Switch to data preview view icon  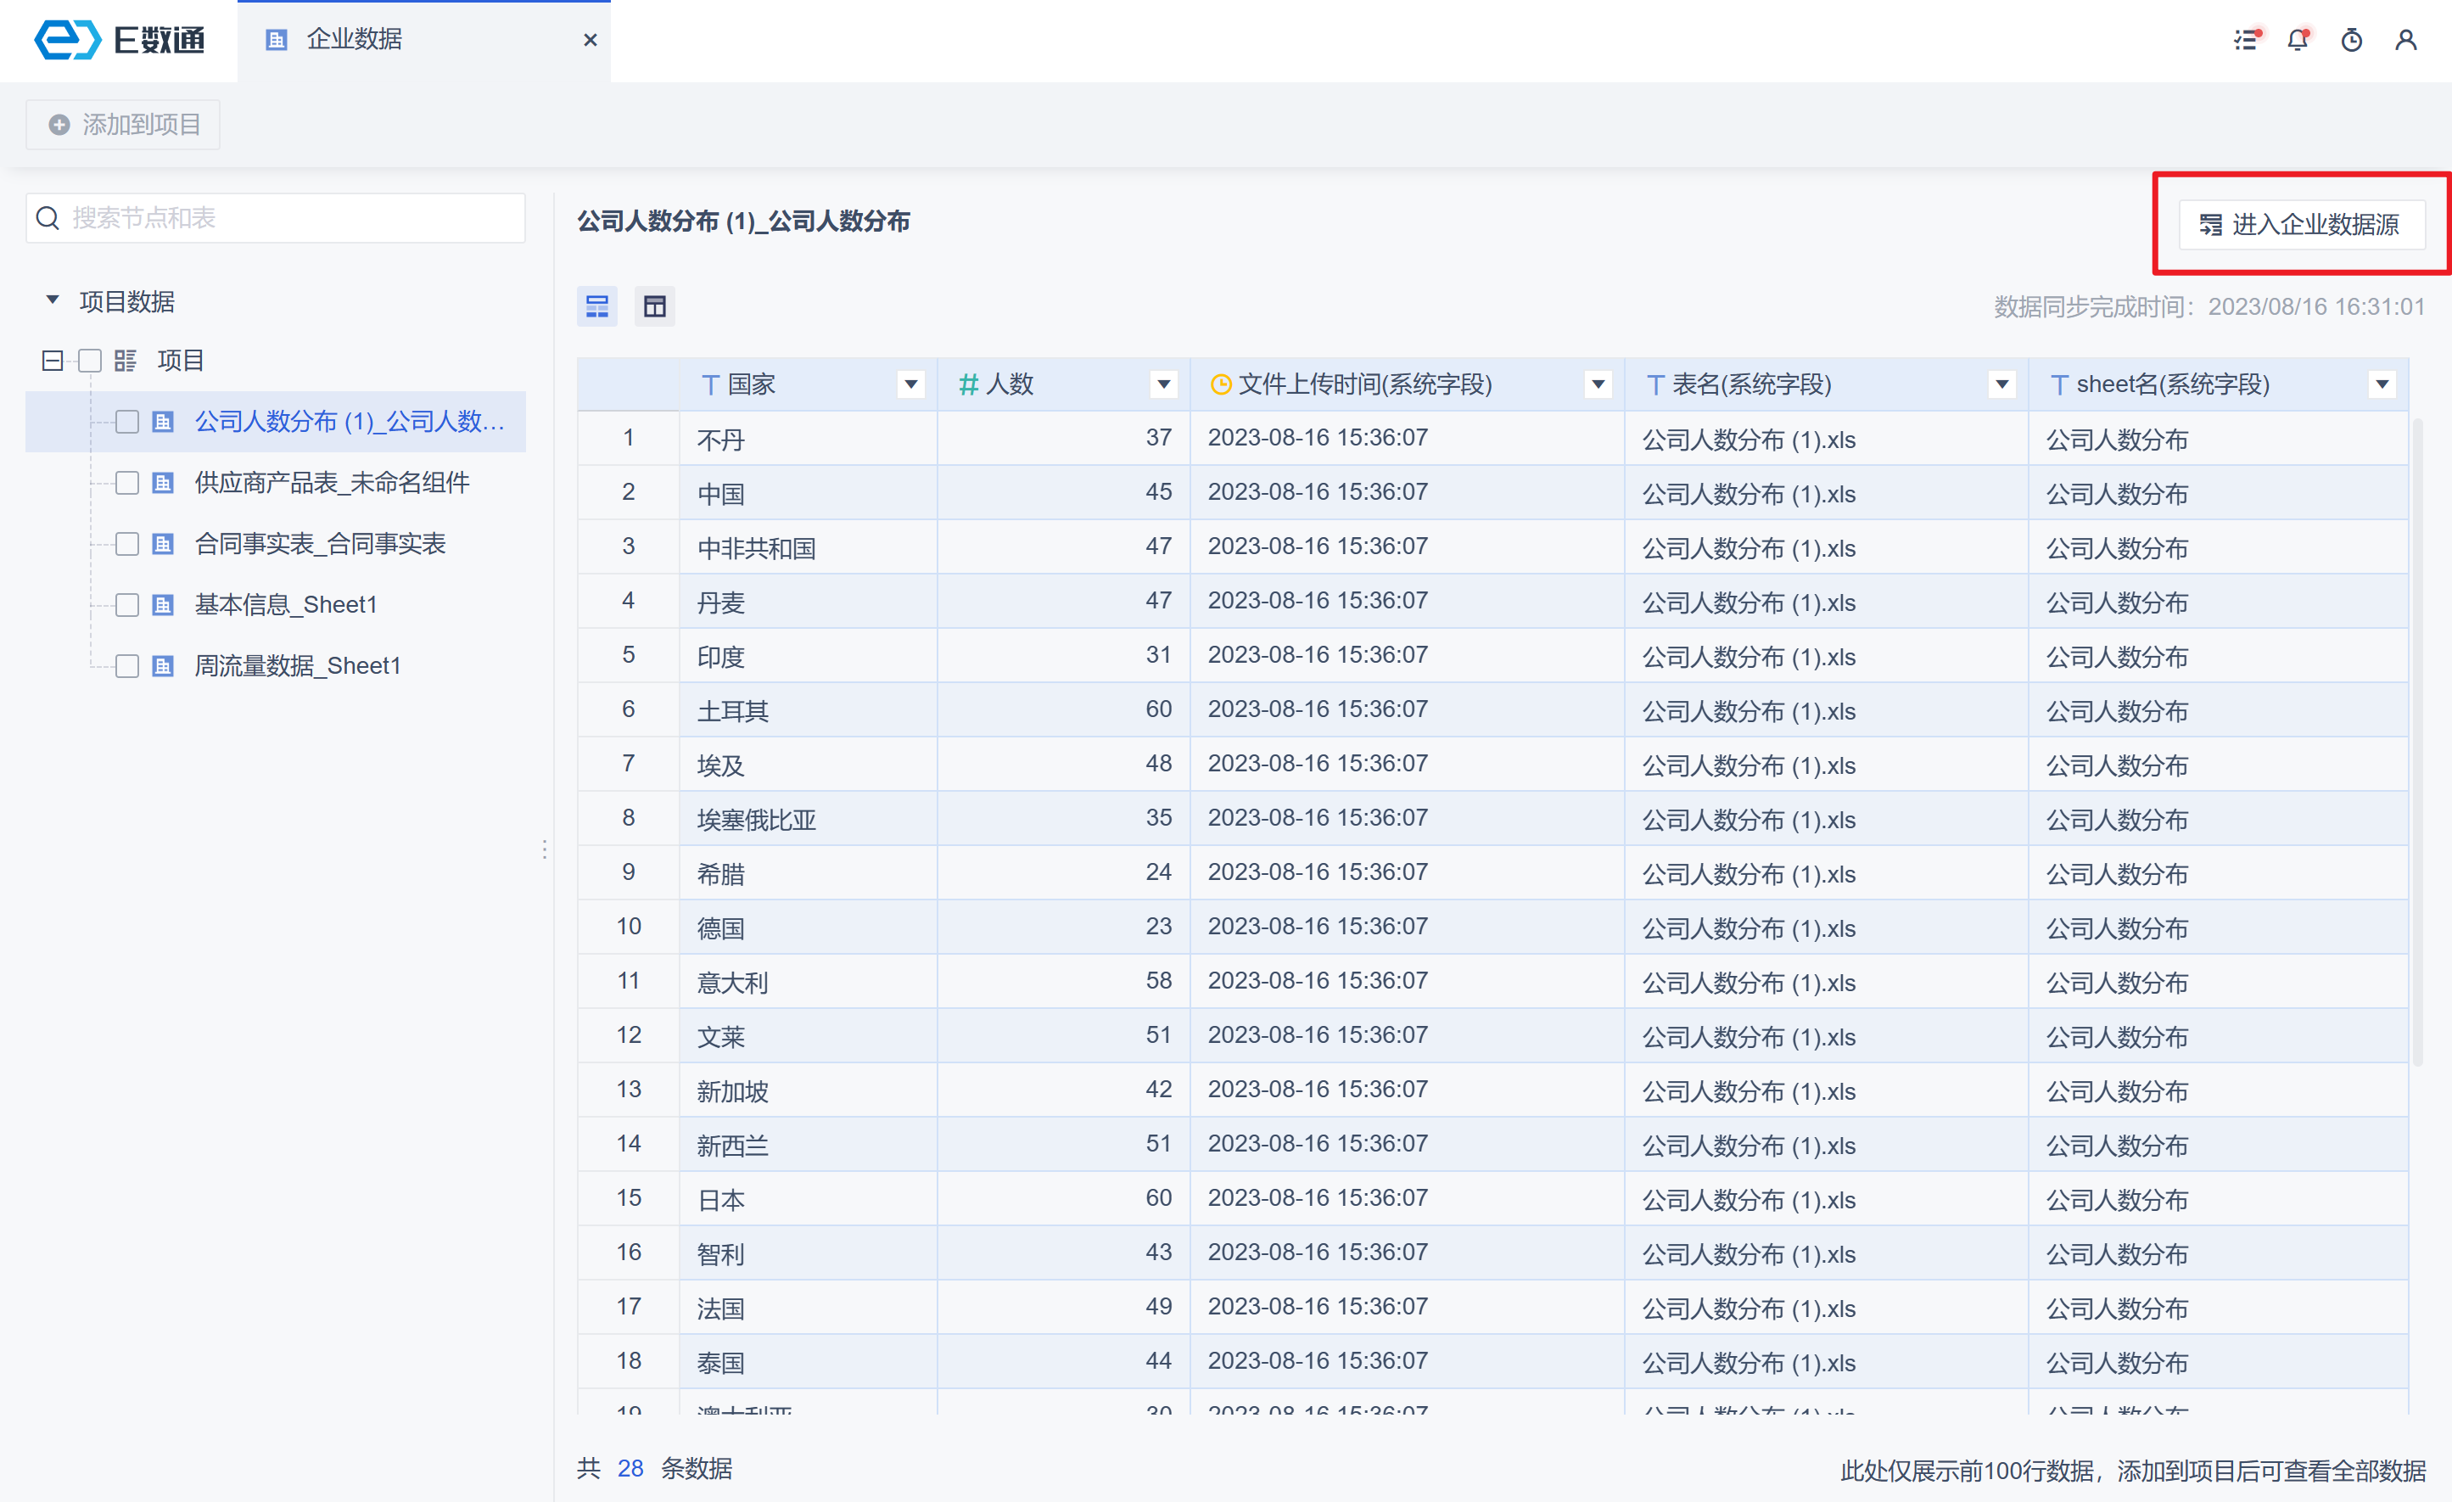coord(597,306)
